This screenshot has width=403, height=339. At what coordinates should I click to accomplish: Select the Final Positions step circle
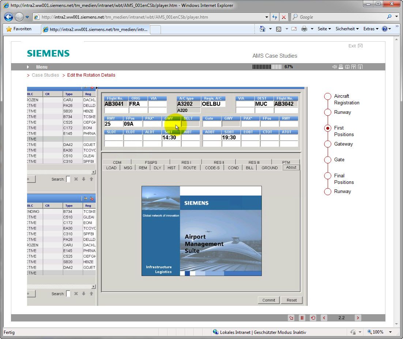pos(328,176)
